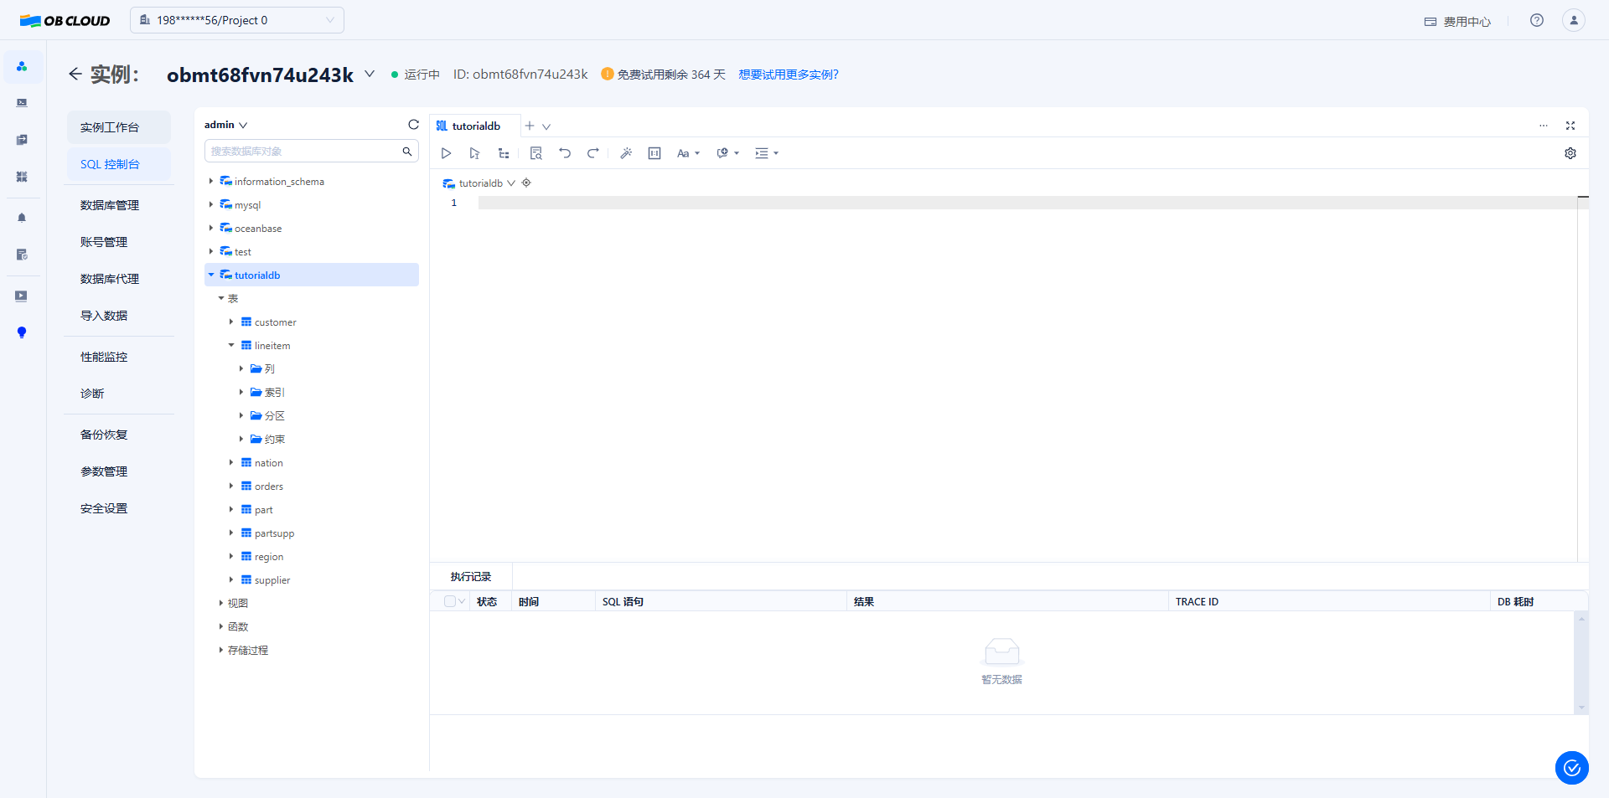Click the execution plan tree icon
The image size is (1609, 798).
pyautogui.click(x=504, y=153)
